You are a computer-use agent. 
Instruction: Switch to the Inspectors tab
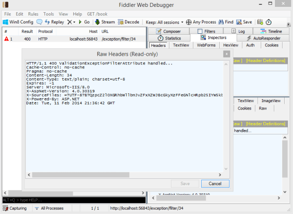click(x=213, y=38)
